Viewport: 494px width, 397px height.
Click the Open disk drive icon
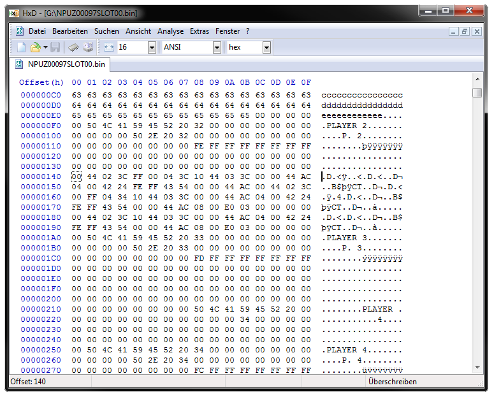[88, 47]
